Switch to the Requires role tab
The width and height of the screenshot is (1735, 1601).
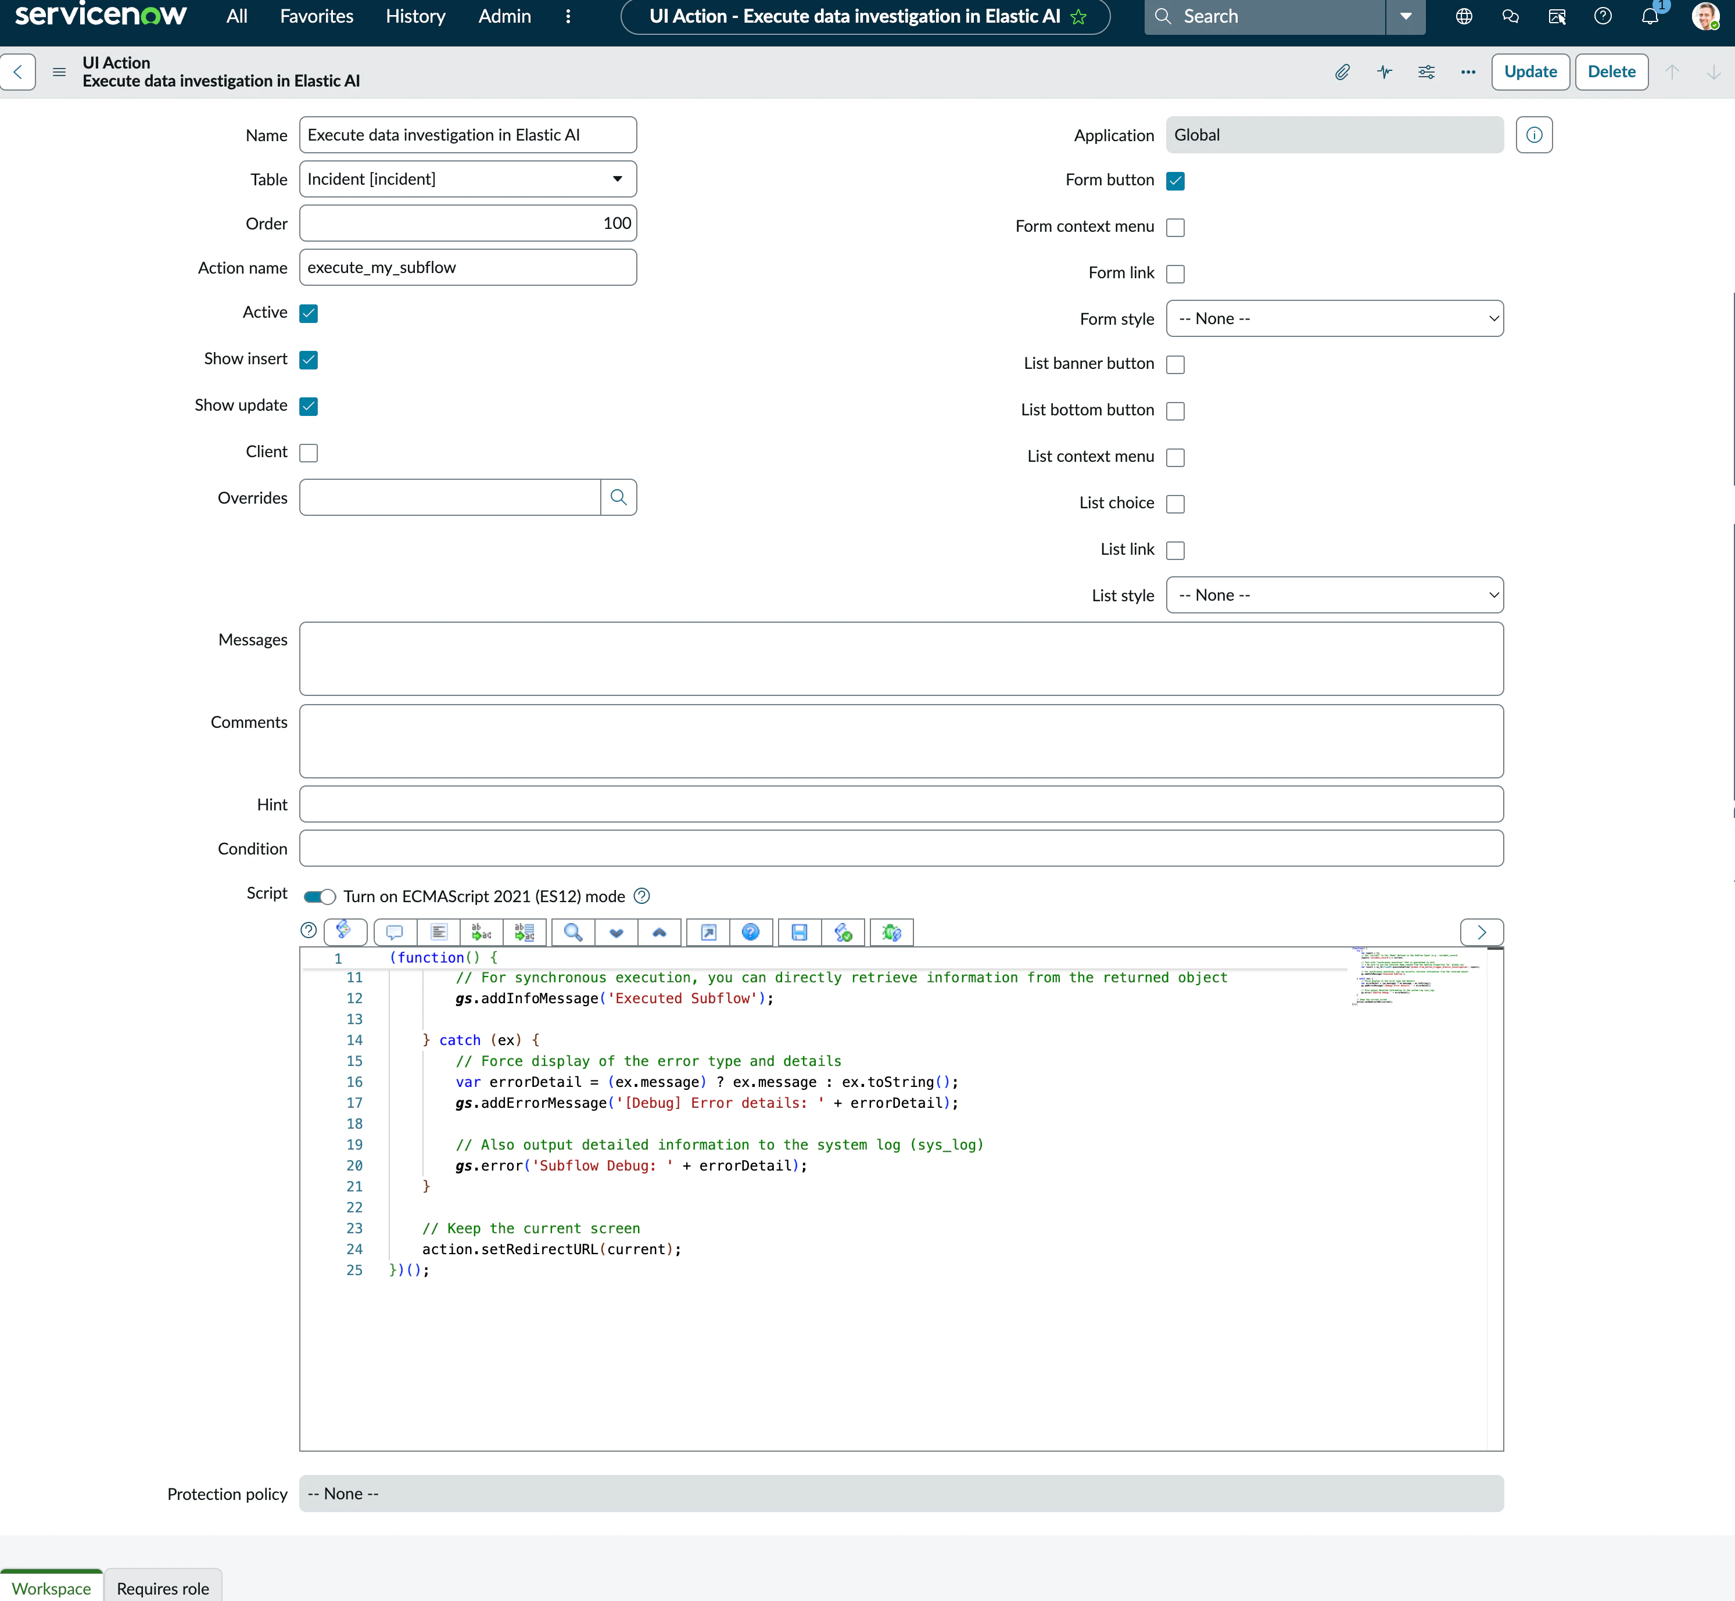pos(163,1588)
